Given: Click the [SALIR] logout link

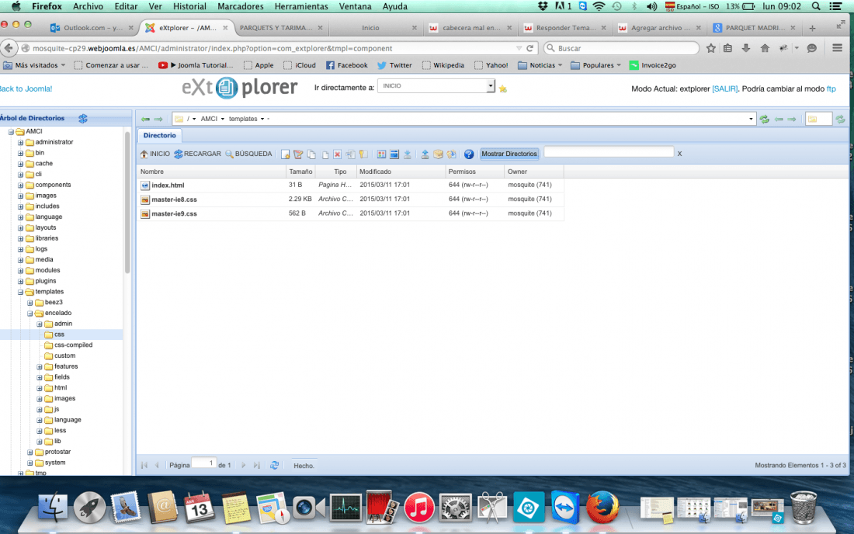Looking at the screenshot, I should click(x=725, y=88).
